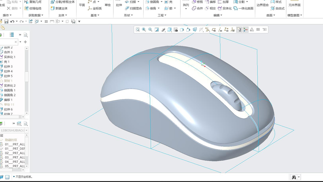Viewport: 323px width, 182px height.
Task: Open the display style cube icon
Action: click(x=169, y=30)
